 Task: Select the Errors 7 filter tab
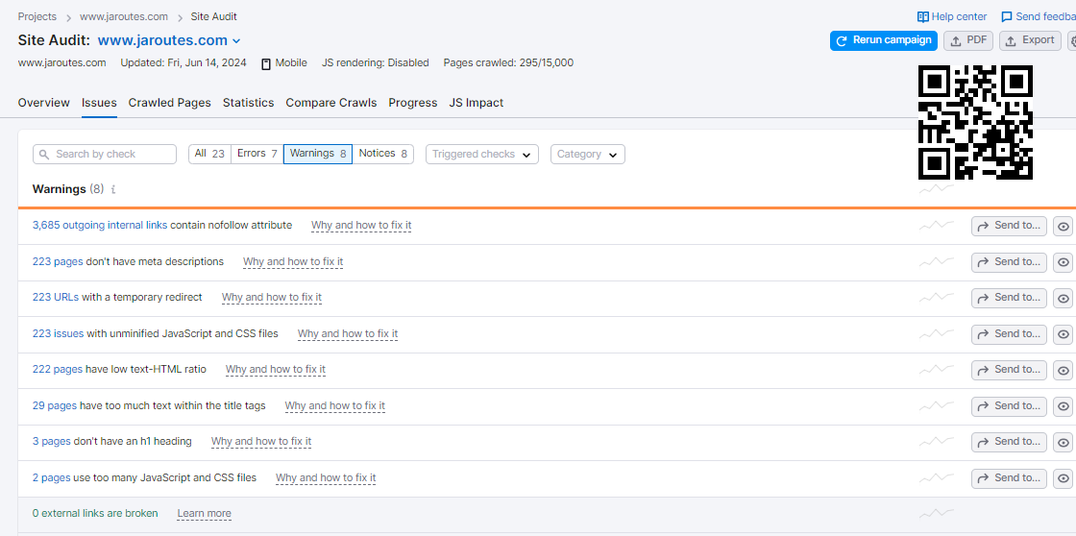coord(257,154)
